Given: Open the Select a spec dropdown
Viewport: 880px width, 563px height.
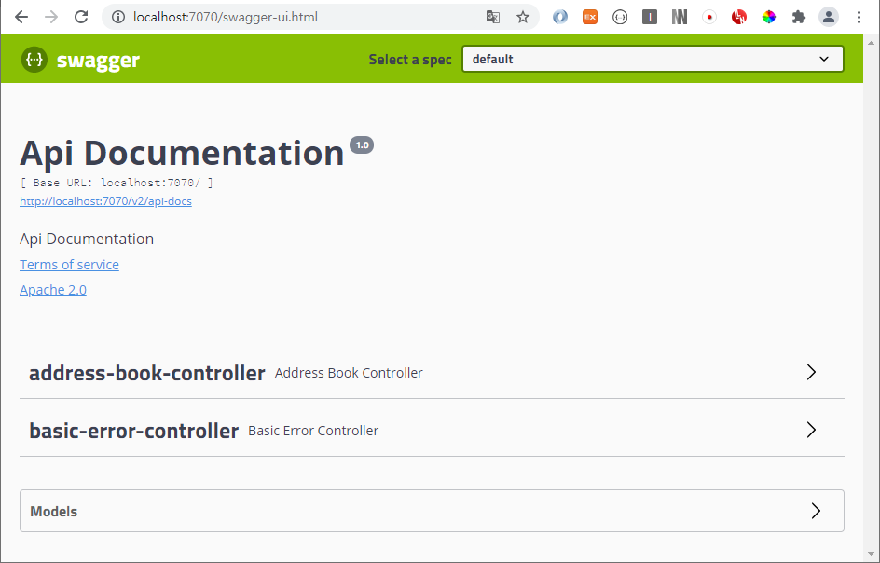Looking at the screenshot, I should pos(653,59).
